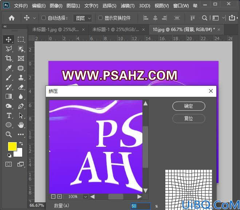The image size is (240, 210).
Task: Click the preview horizontal scrollbar thumb
Action: click(116, 196)
